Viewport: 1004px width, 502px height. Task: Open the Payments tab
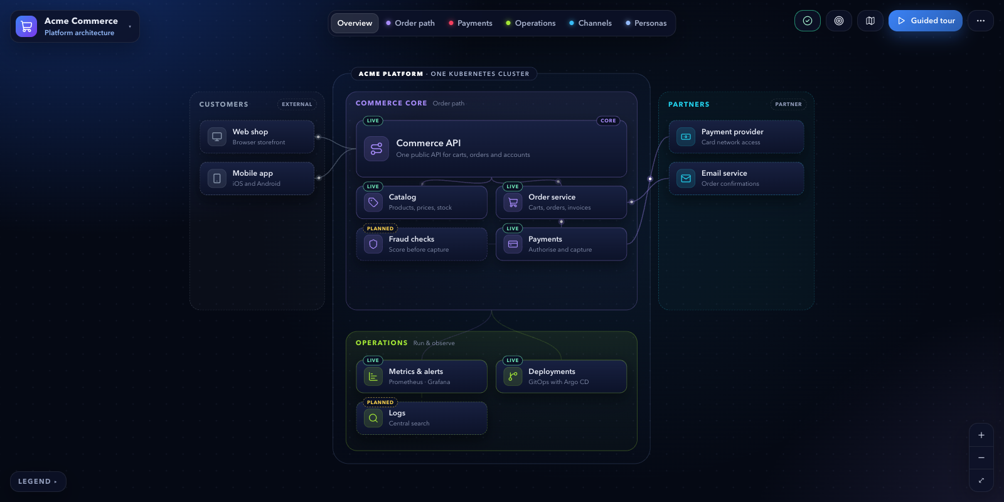point(471,23)
